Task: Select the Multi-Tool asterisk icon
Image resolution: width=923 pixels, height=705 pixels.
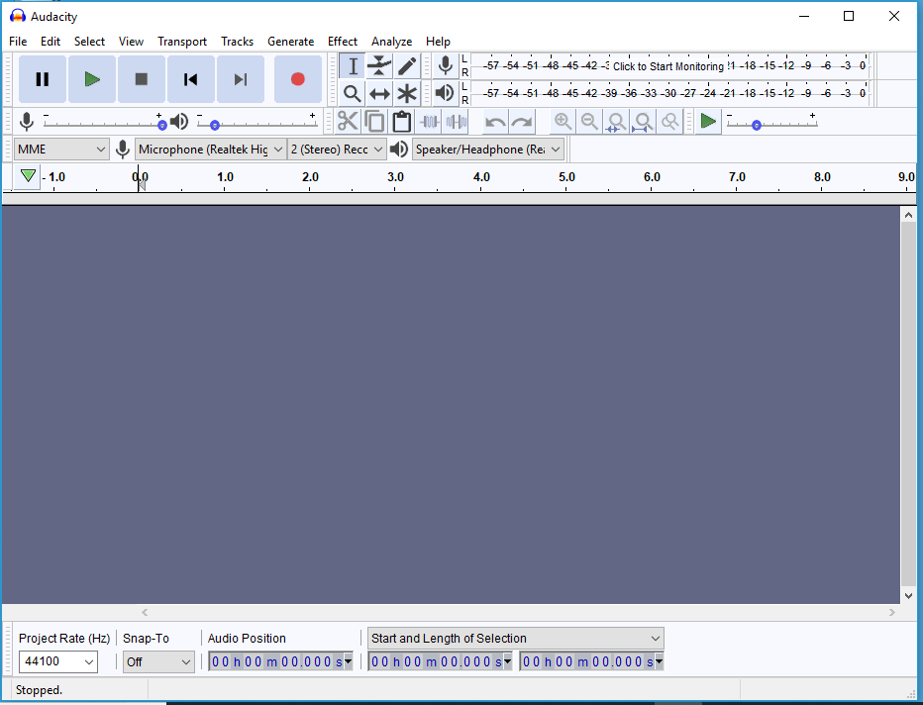Action: click(407, 93)
